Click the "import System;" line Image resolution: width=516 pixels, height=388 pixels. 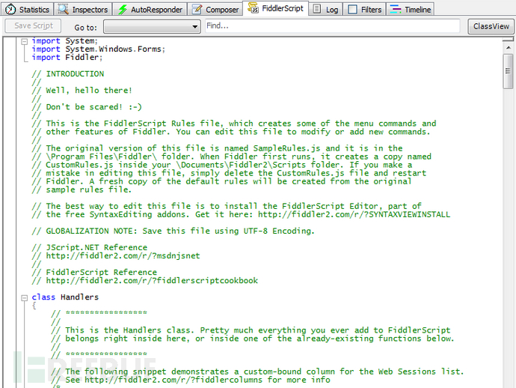pos(65,41)
